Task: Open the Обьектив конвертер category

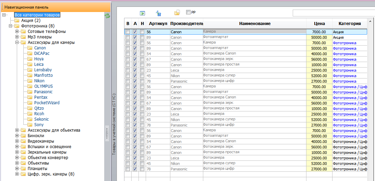Action: click(x=48, y=158)
